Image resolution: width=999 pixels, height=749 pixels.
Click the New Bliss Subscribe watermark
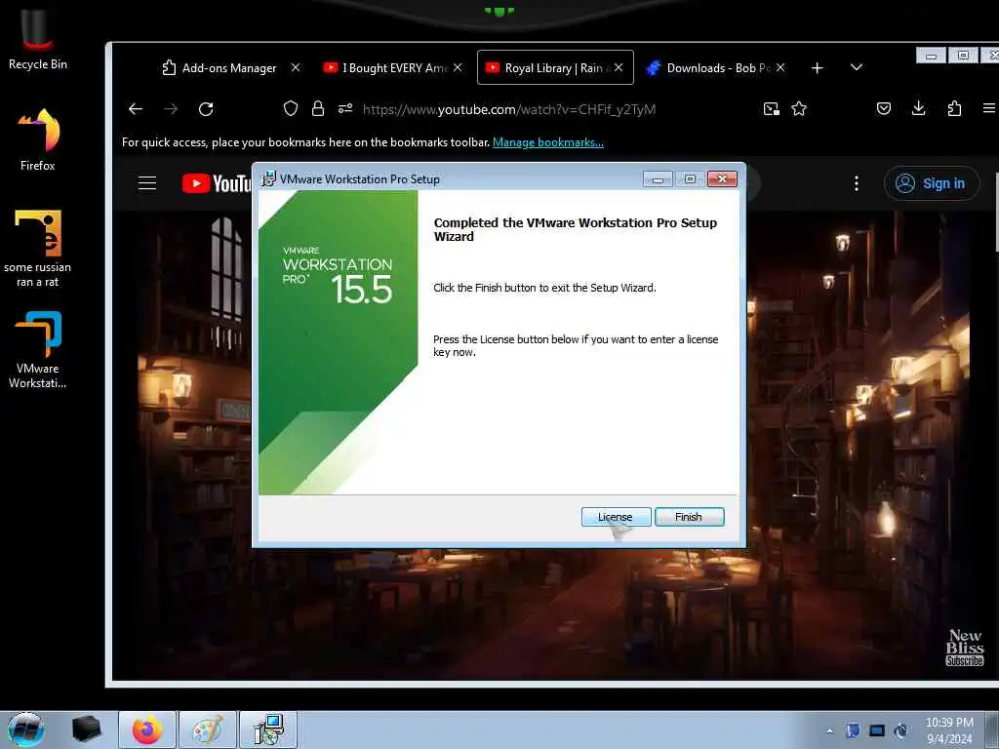click(965, 648)
